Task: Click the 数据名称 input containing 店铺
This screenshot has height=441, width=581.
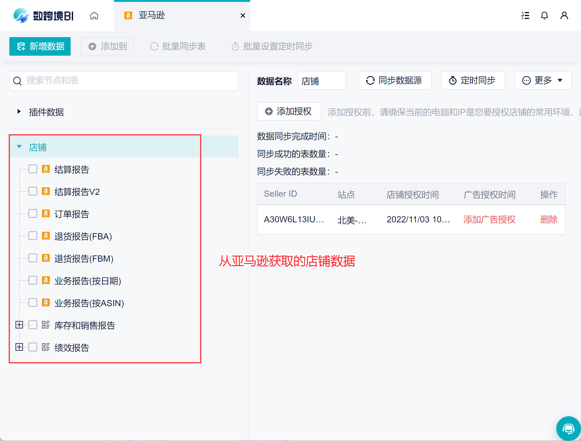Action: pyautogui.click(x=322, y=80)
